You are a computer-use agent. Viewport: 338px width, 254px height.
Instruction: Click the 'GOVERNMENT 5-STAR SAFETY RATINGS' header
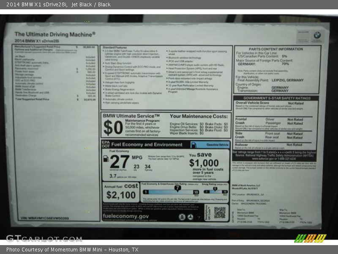[x=277, y=98]
